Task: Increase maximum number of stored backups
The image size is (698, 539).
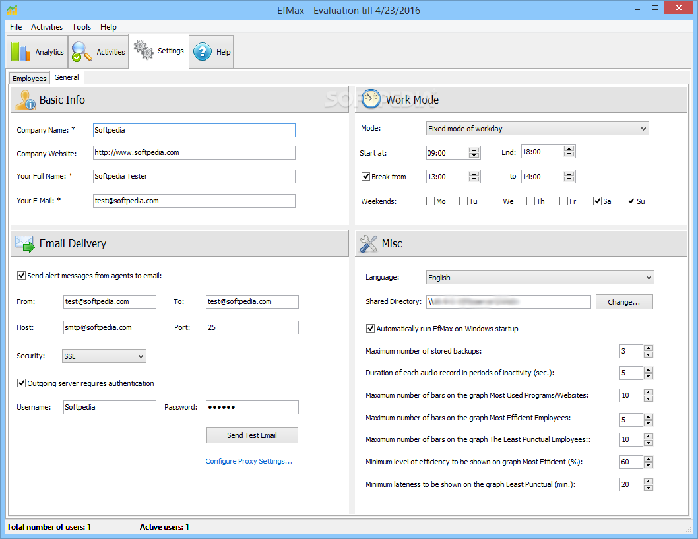Action: coord(648,348)
